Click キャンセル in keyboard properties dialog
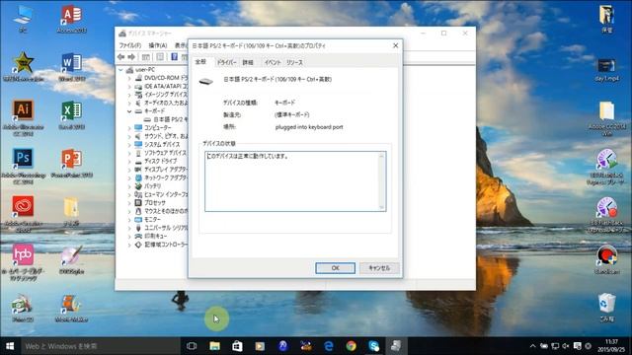Viewport: 632px width, 355px height. click(x=379, y=268)
